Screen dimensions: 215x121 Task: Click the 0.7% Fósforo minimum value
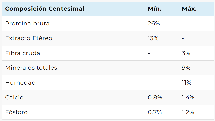tap(155, 112)
